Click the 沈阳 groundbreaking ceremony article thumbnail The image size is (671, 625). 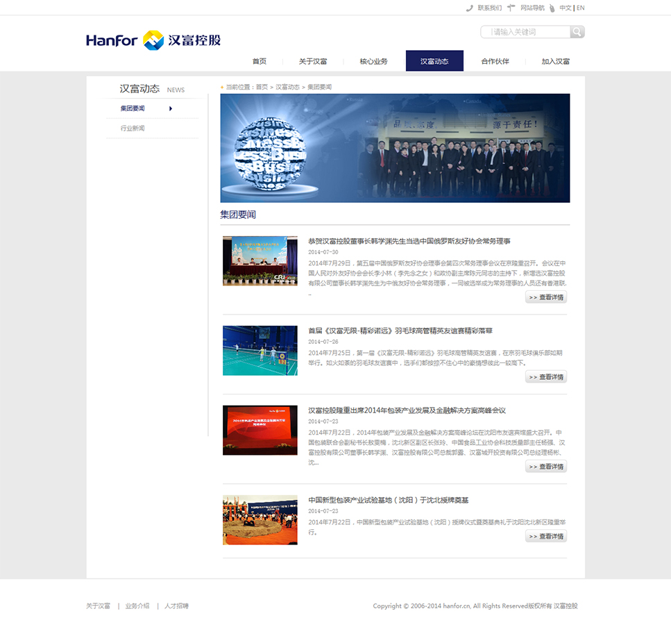tap(260, 519)
